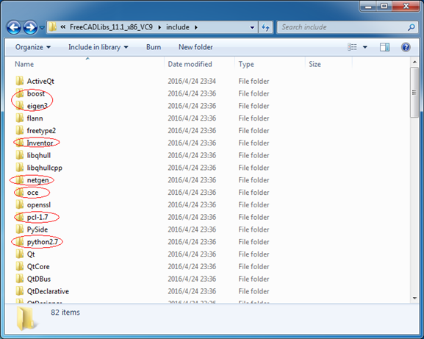Screen dimensions: 424x339
Task: Click the search magnifier icon
Action: tap(412, 27)
